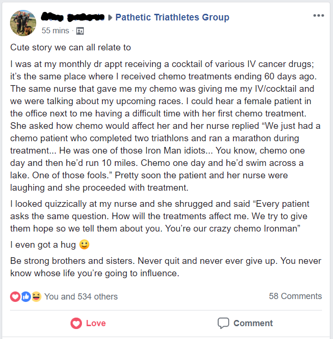The height and width of the screenshot is (339, 333).
Task: Open the three-dot post options menu
Action: (x=318, y=16)
